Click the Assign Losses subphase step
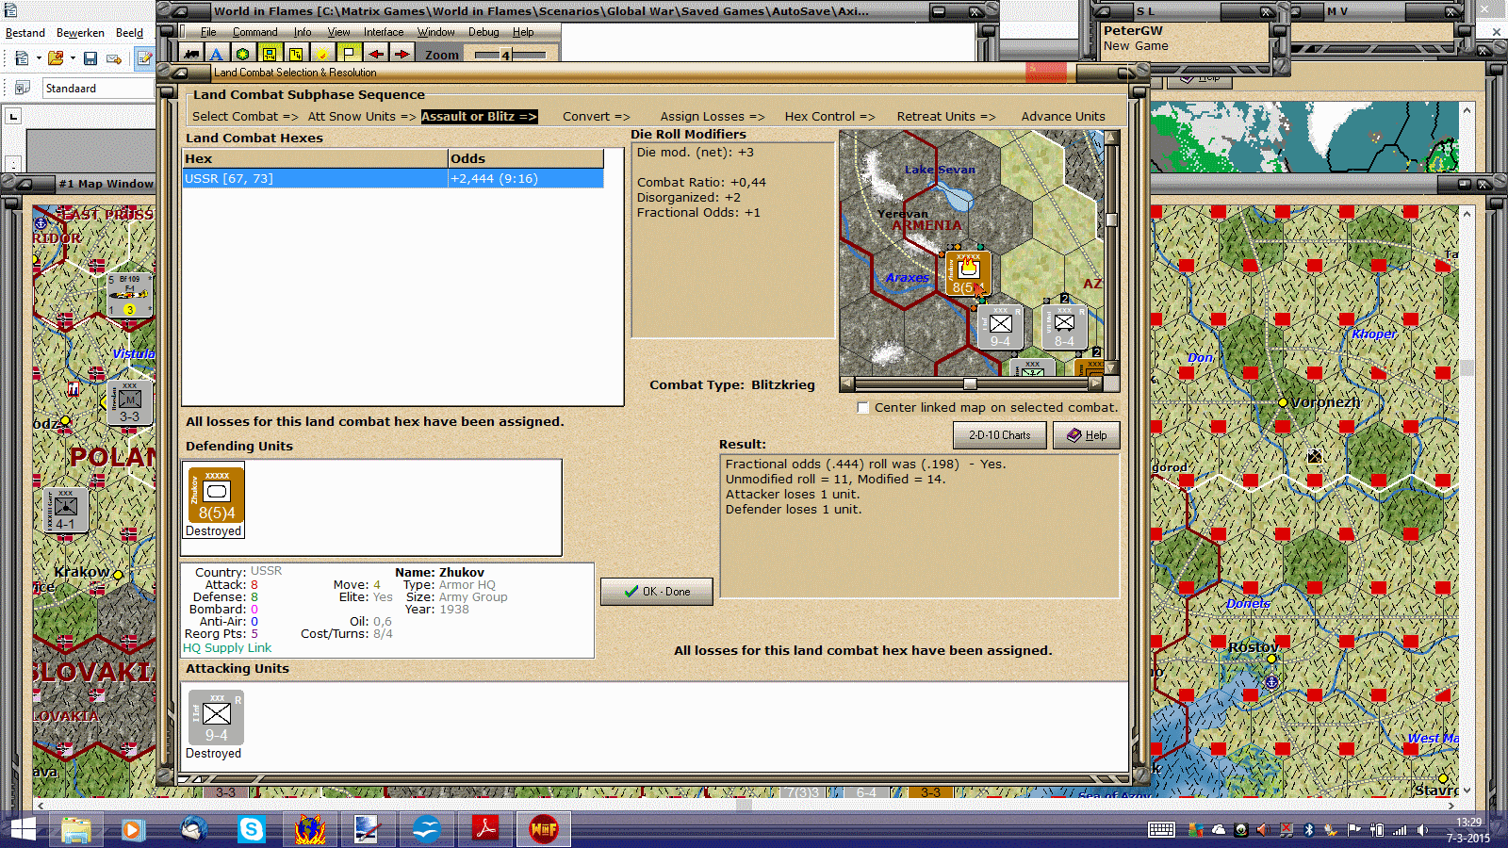This screenshot has width=1508, height=848. 713,117
